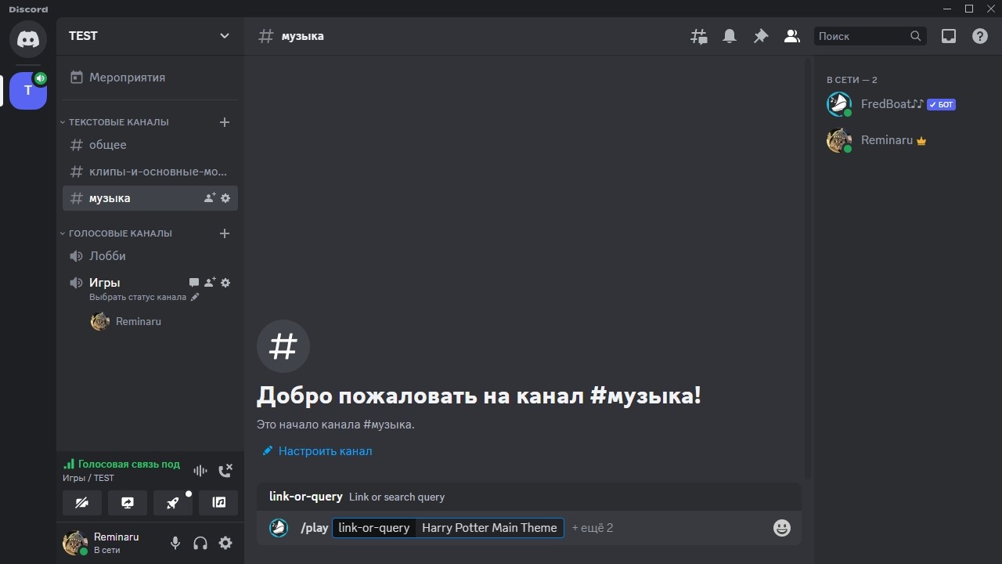Open the Игры voice channel chat

tap(194, 283)
